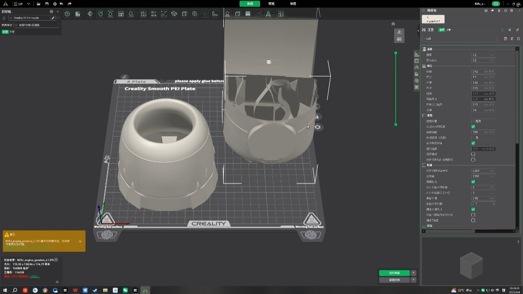Click the Open folder icon in title bar
This screenshot has height=294, width=523.
(38, 4)
